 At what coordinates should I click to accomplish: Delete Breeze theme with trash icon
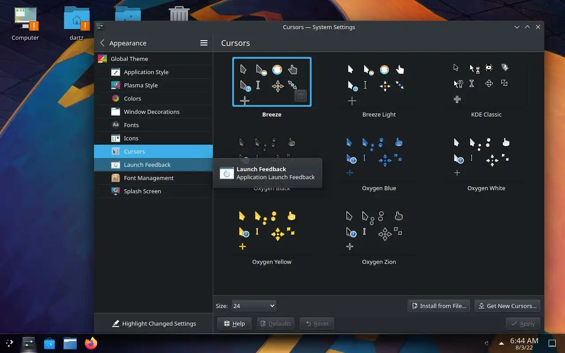tap(301, 96)
